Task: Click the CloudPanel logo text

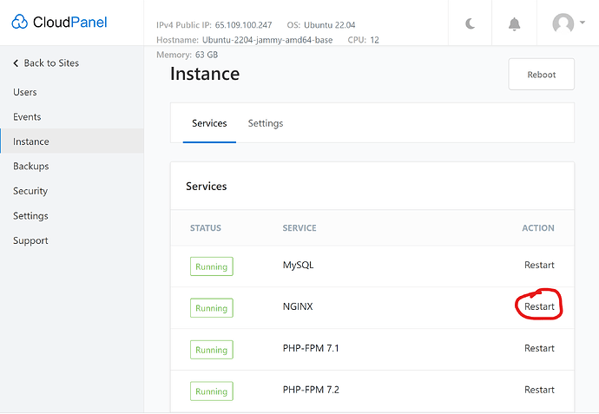Action: [70, 23]
